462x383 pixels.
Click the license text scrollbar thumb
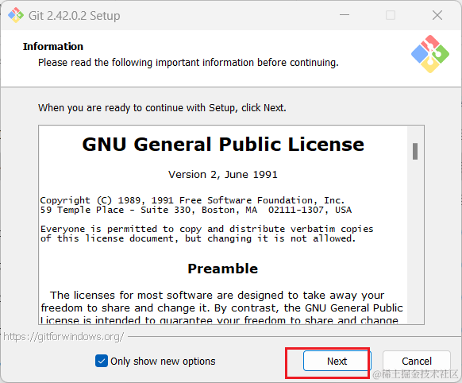click(x=415, y=151)
